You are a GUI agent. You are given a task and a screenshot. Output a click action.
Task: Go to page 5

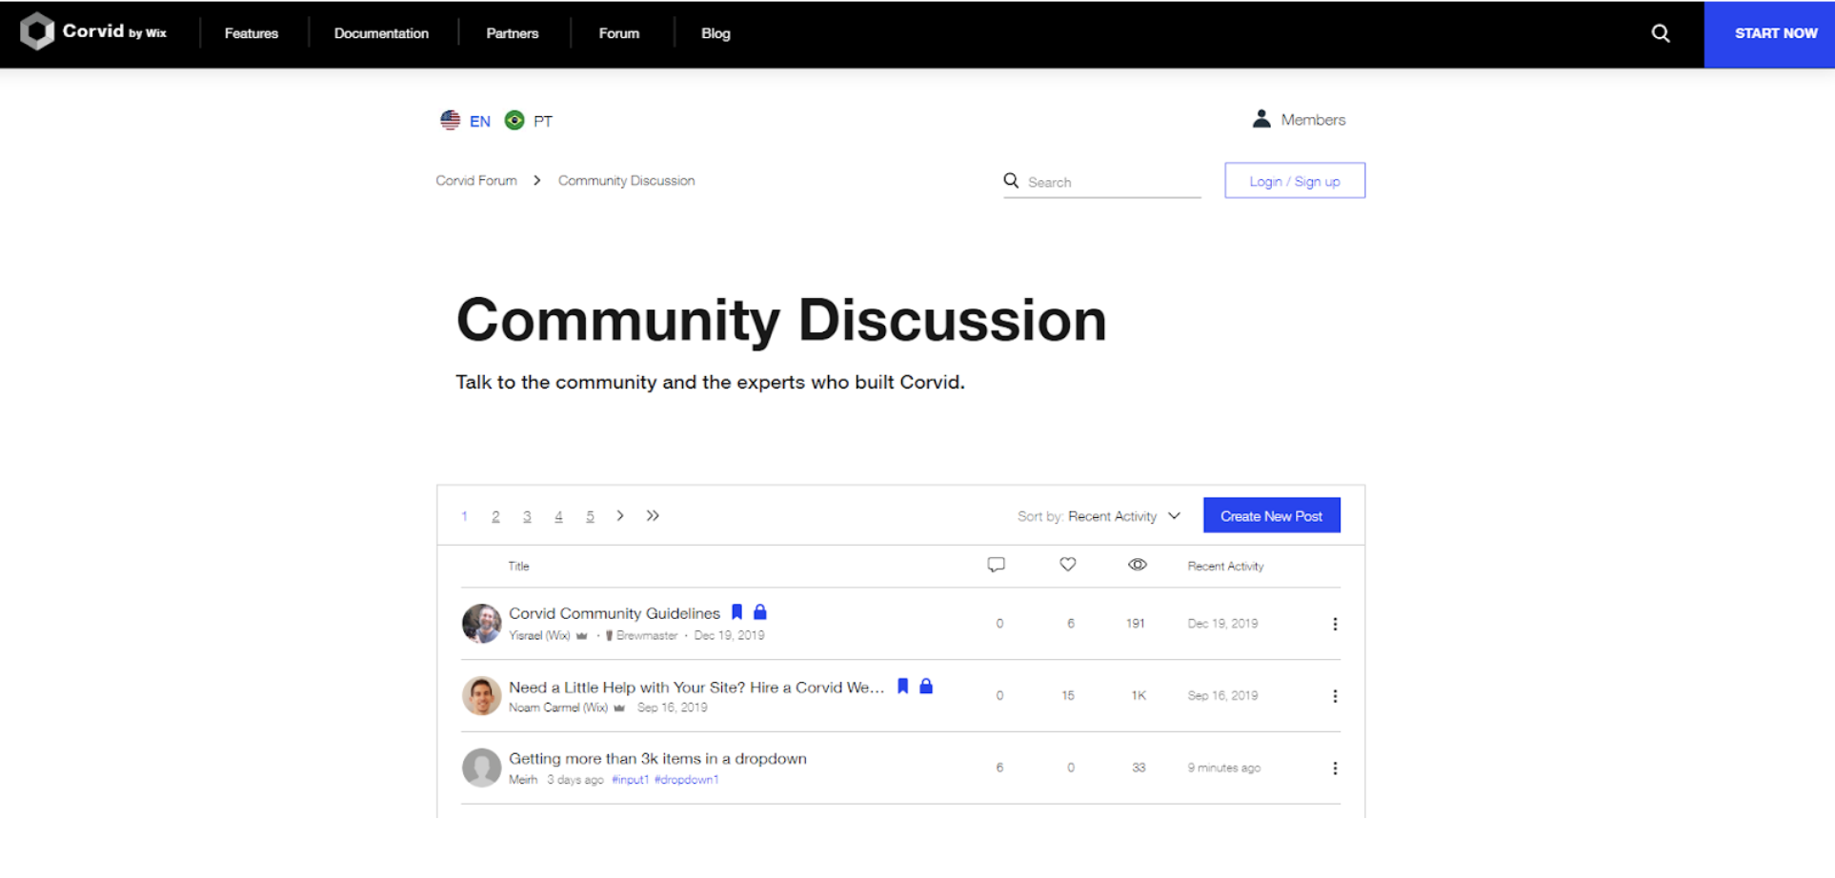pyautogui.click(x=590, y=516)
